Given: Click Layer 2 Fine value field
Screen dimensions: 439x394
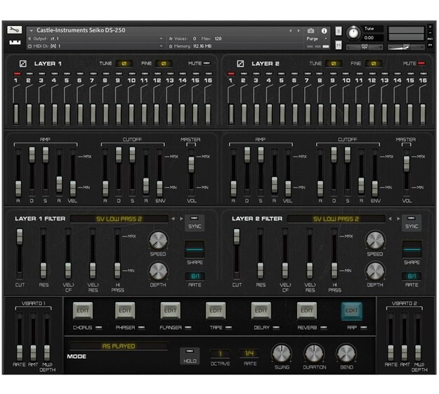Looking at the screenshot, I should tap(374, 64).
